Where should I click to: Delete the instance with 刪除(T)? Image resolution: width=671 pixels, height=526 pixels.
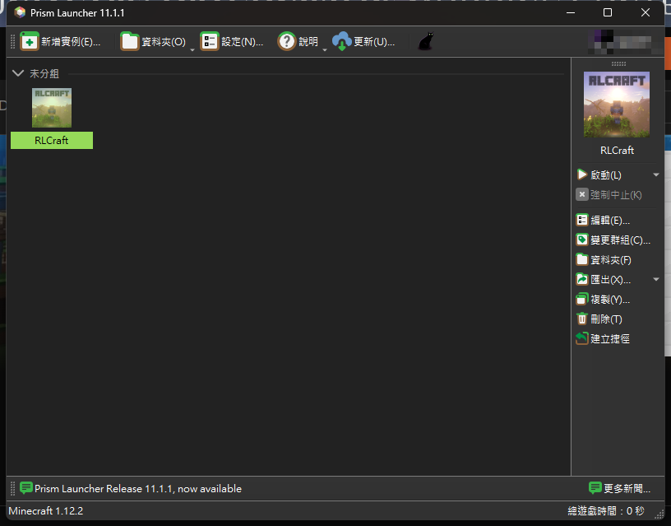[599, 319]
